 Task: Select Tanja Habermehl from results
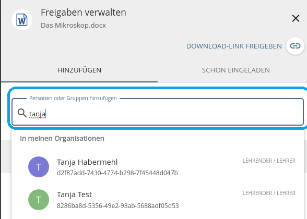pyautogui.click(x=158, y=167)
